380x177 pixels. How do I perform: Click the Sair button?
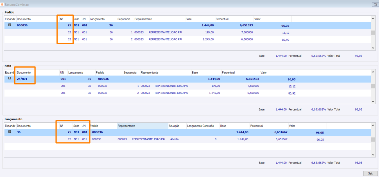[370, 173]
